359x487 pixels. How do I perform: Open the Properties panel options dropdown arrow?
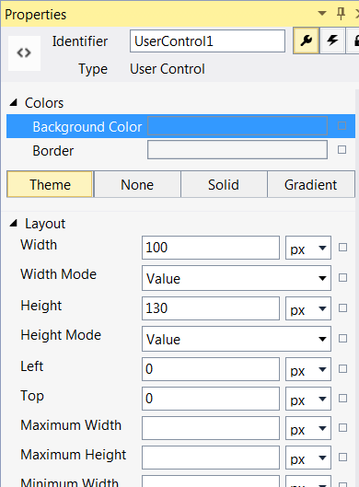click(322, 14)
